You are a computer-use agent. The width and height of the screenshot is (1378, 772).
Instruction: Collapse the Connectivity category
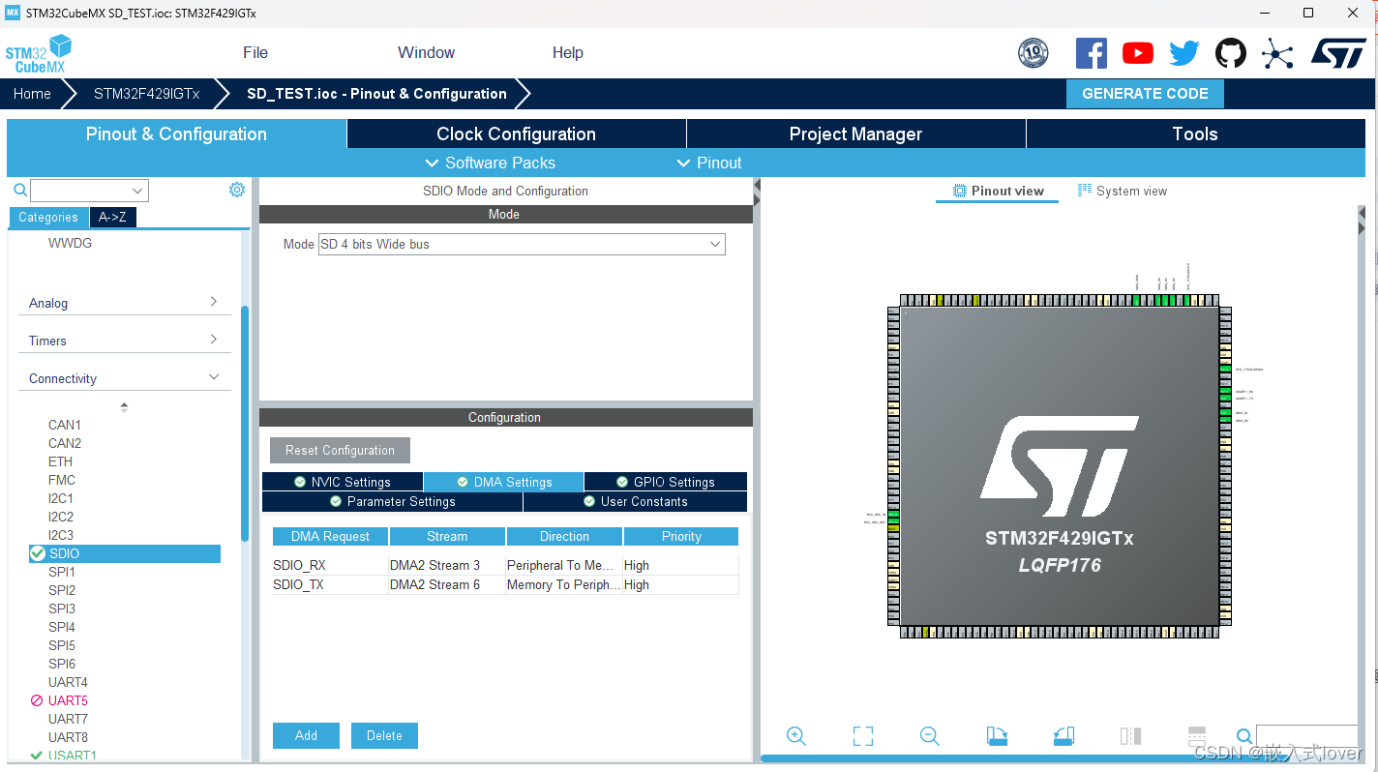point(125,378)
